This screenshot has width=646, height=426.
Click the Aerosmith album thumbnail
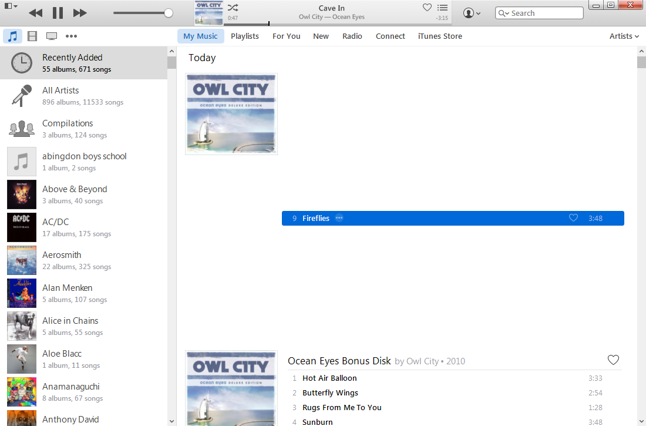21,260
